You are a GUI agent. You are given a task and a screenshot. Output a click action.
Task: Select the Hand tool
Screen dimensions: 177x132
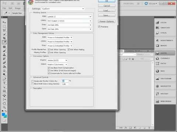[4, 103]
